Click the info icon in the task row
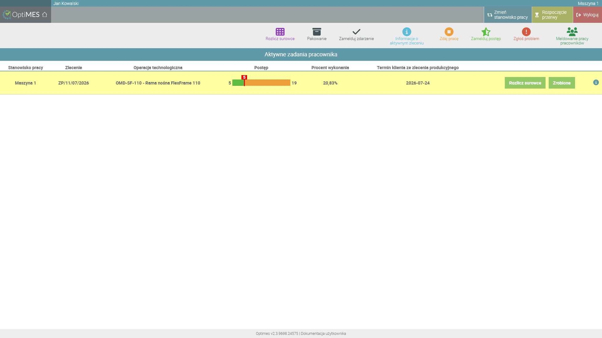602x338 pixels. pos(596,83)
